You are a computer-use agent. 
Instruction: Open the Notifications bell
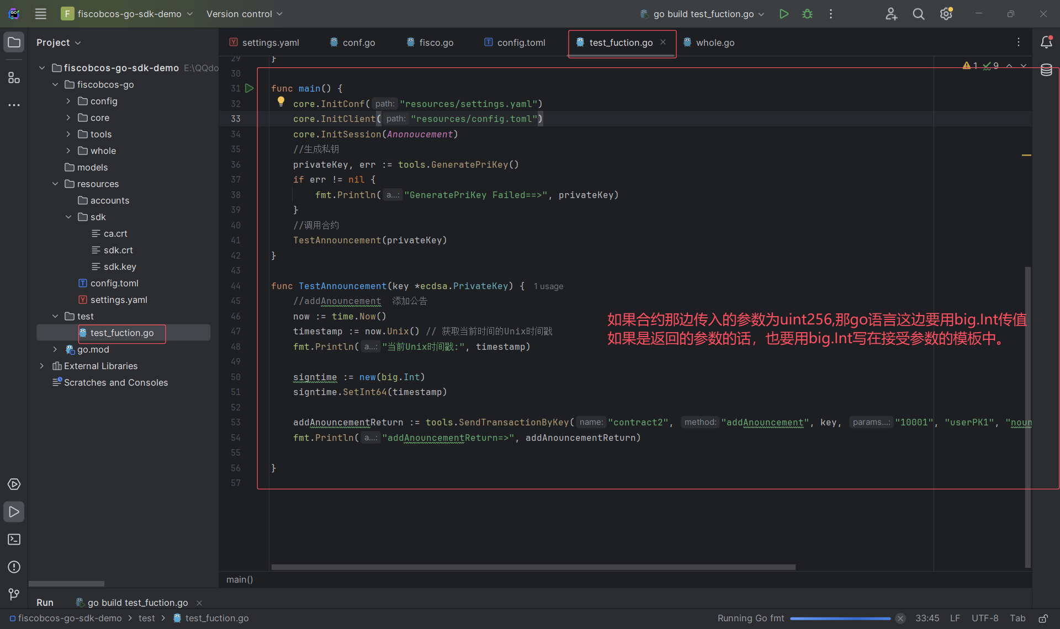point(1046,42)
